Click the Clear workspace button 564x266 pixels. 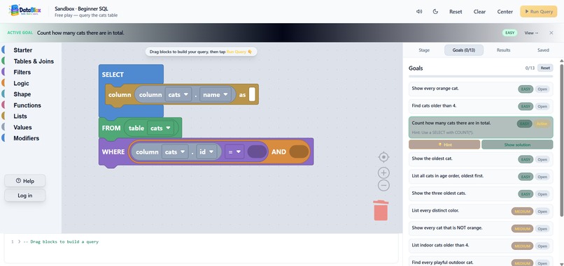point(479,11)
